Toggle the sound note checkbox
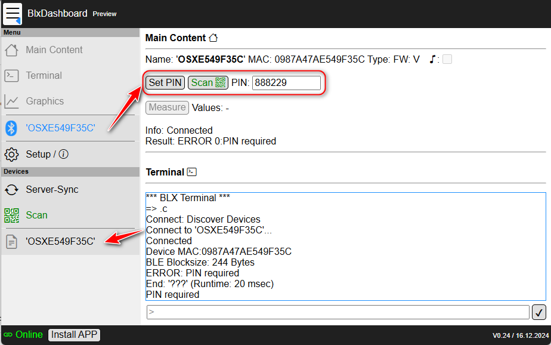This screenshot has width=551, height=345. 447,59
